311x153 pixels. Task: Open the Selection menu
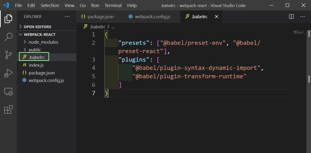pyautogui.click(x=50, y=6)
